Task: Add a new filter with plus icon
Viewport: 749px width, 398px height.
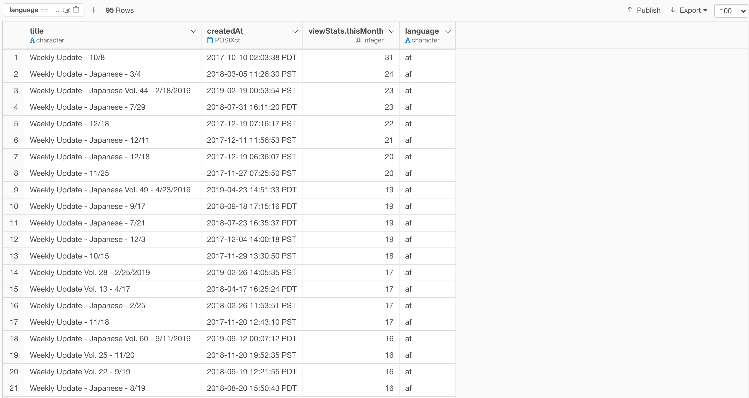Action: 93,10
